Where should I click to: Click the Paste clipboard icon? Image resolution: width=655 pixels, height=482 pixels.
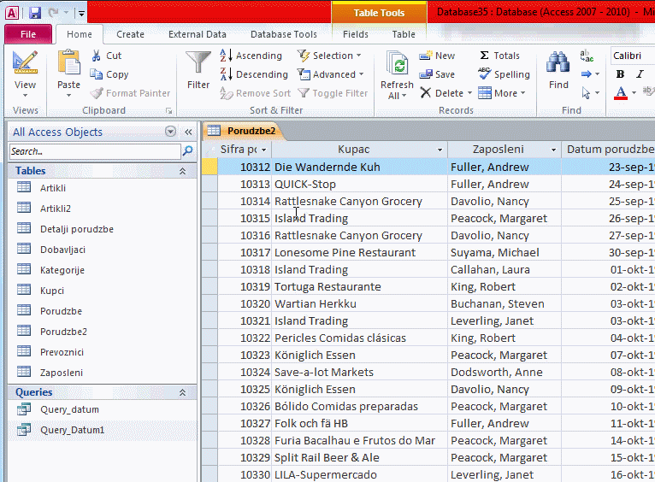68,64
